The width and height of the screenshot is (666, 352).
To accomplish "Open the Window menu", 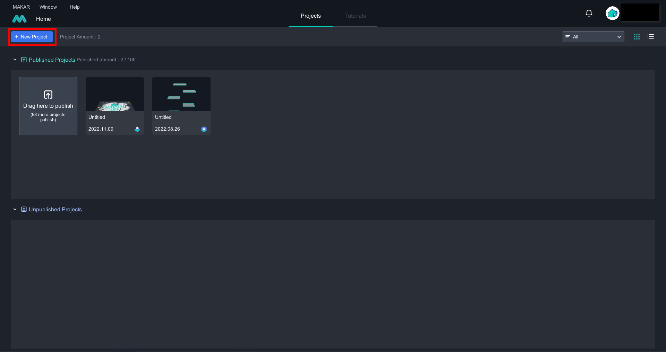I will click(48, 7).
